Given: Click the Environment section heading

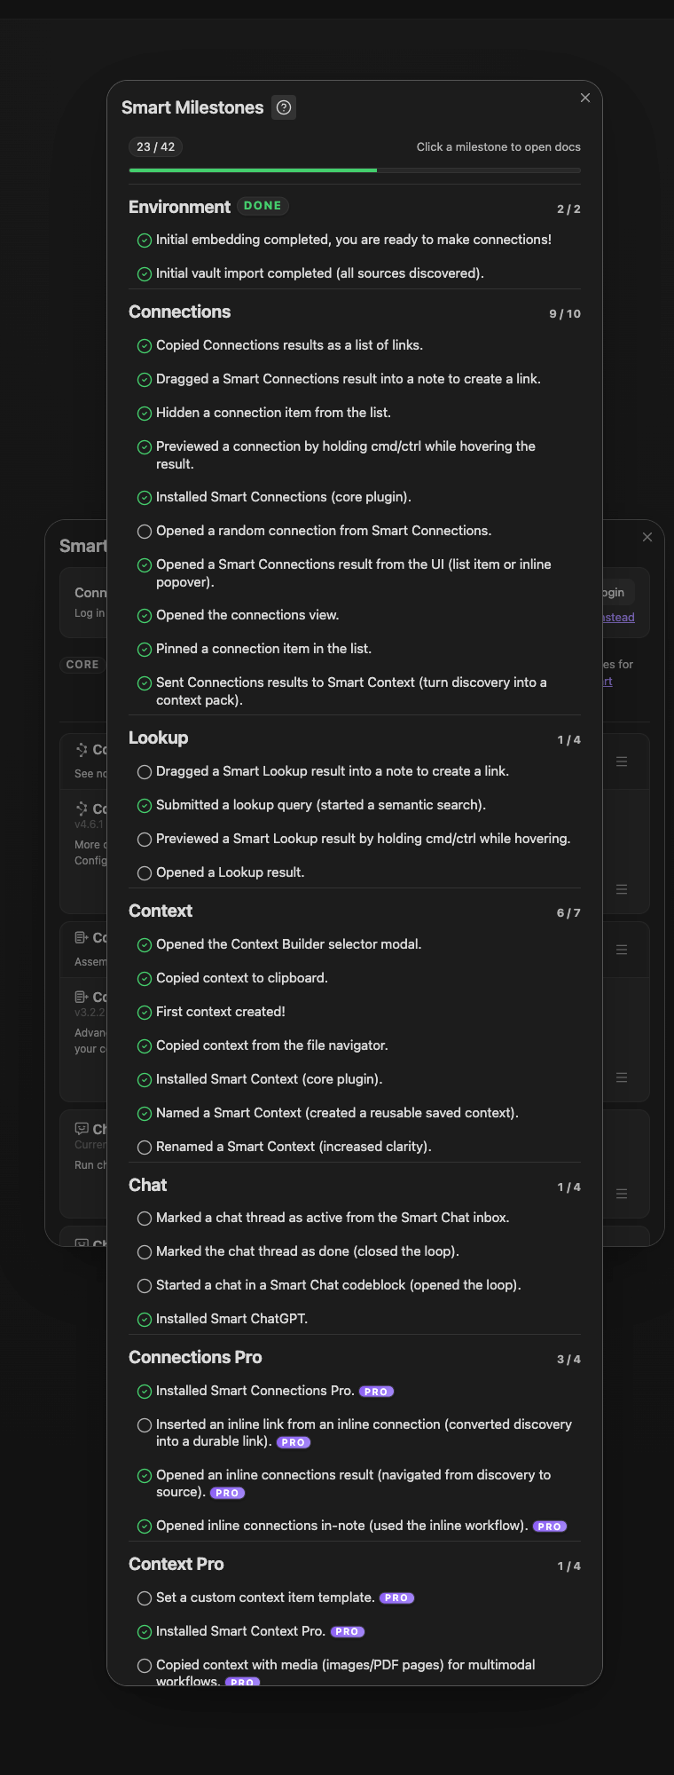Looking at the screenshot, I should pos(179,207).
